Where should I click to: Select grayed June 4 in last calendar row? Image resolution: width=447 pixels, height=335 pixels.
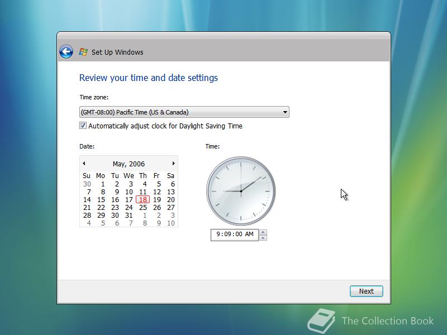(x=89, y=223)
